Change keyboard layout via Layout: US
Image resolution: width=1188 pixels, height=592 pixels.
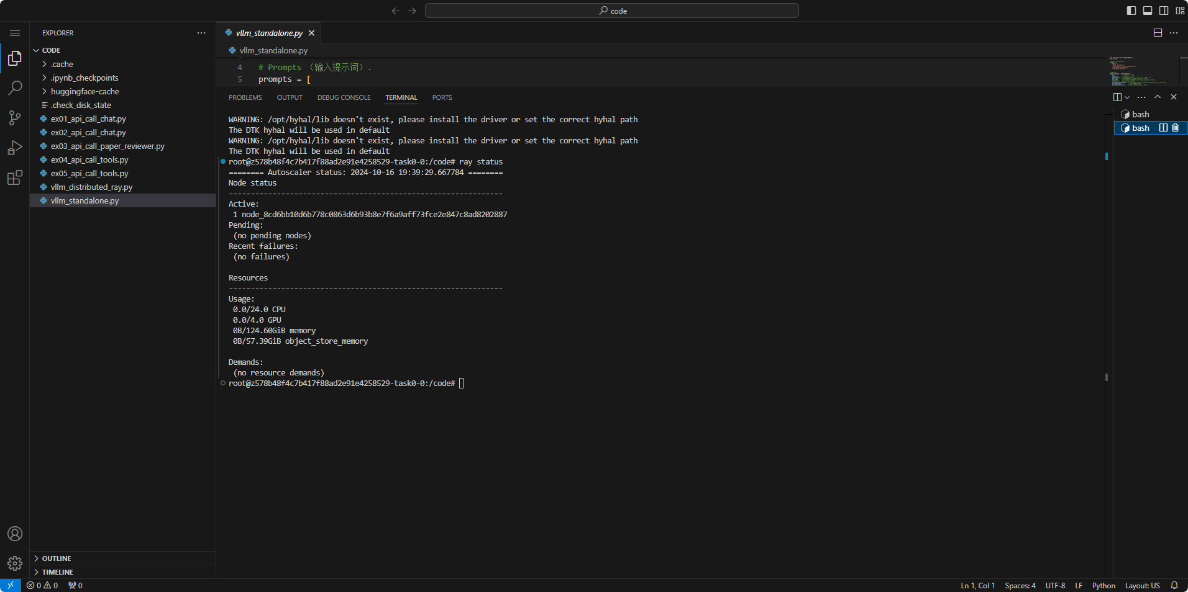[x=1142, y=585]
